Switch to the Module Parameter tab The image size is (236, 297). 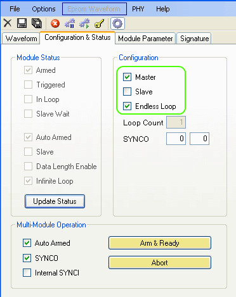[145, 39]
